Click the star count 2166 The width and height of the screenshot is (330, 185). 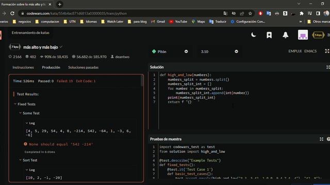[15, 57]
